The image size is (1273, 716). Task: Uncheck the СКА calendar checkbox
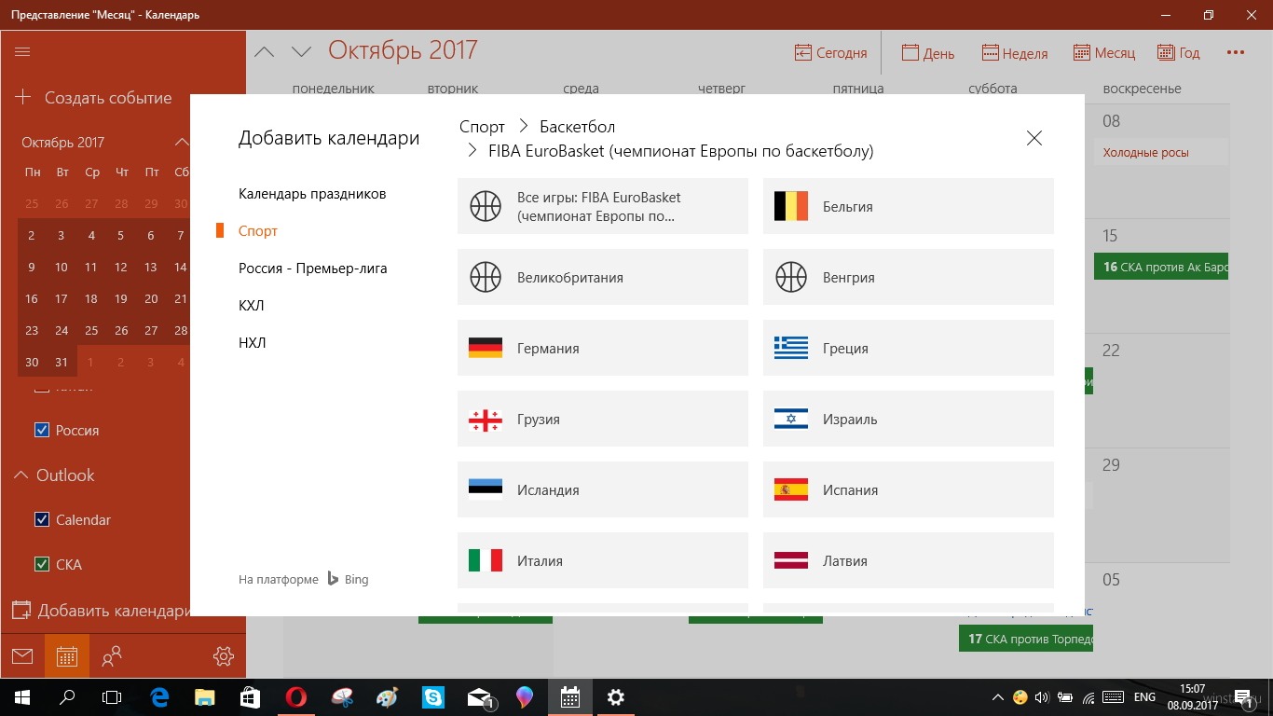tap(42, 565)
